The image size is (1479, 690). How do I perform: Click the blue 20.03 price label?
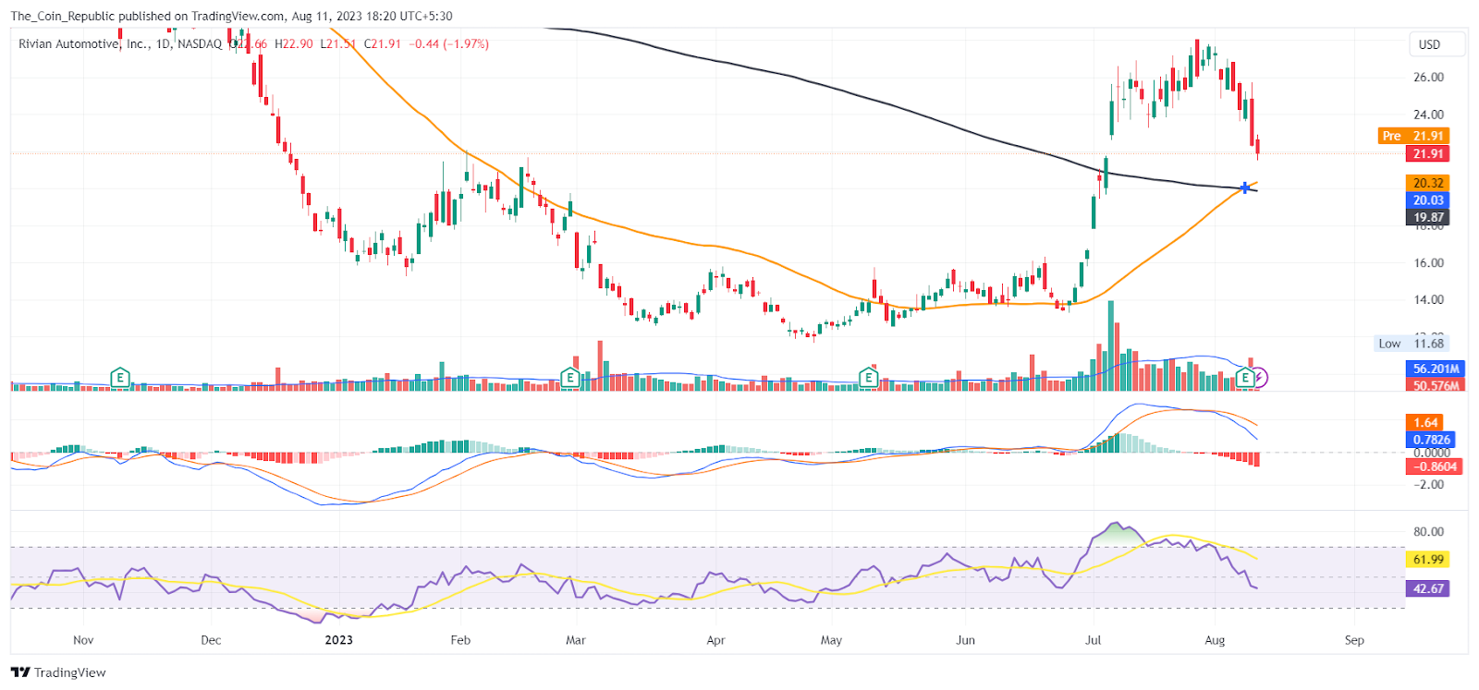tap(1428, 200)
